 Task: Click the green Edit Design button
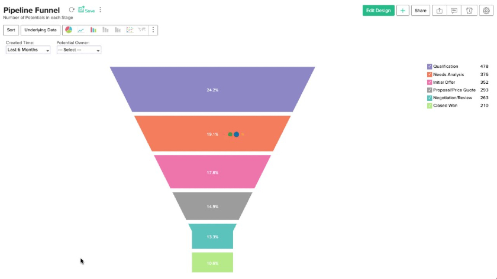379,11
